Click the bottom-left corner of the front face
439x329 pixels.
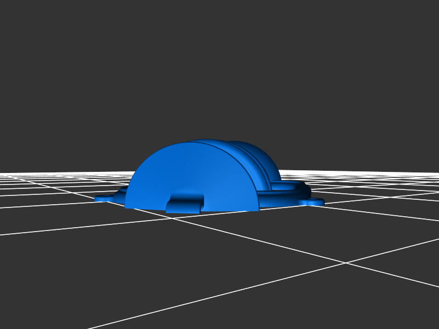(127, 206)
